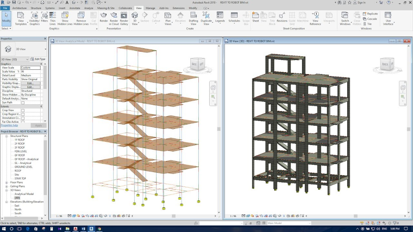
Task: Collapse Elevations (Building Elevation) node
Action: (6, 202)
